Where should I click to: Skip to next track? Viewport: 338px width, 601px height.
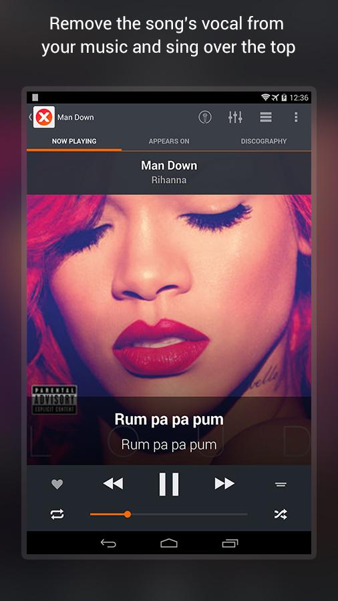pyautogui.click(x=224, y=483)
